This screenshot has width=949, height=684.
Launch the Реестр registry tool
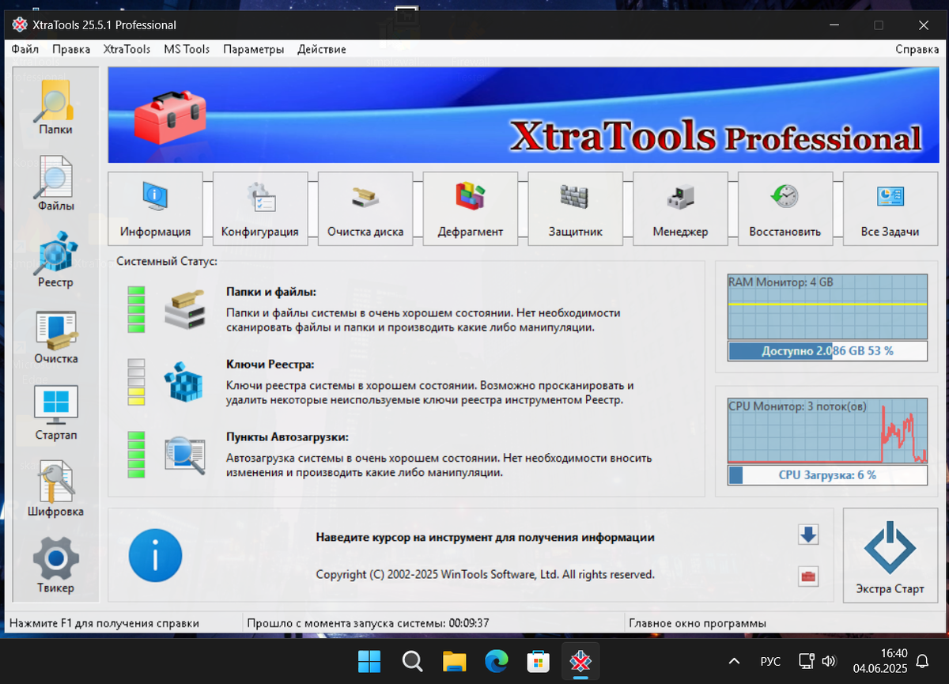(x=55, y=260)
